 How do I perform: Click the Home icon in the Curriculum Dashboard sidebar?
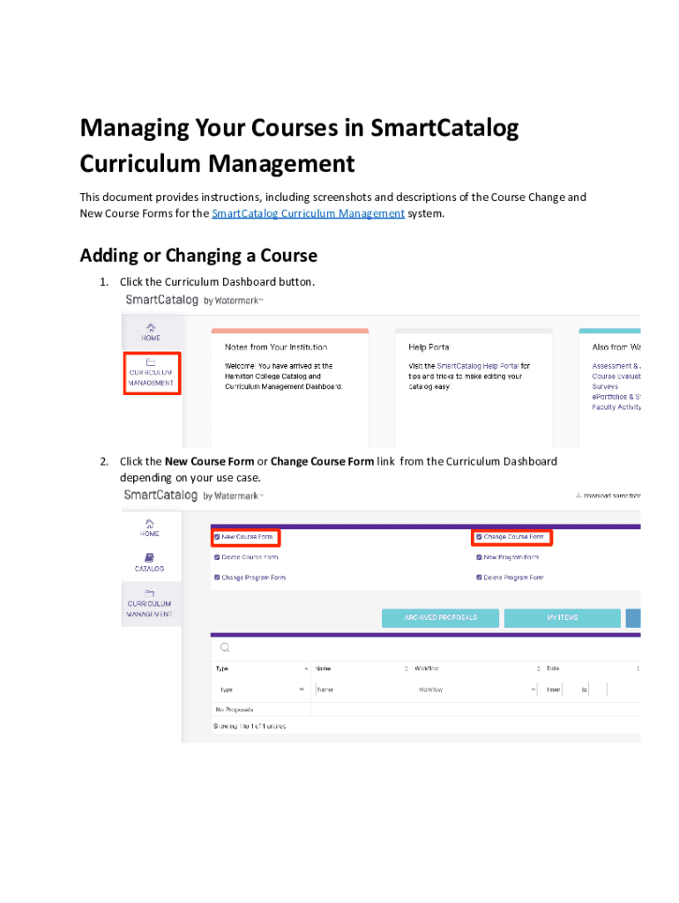coord(150,523)
